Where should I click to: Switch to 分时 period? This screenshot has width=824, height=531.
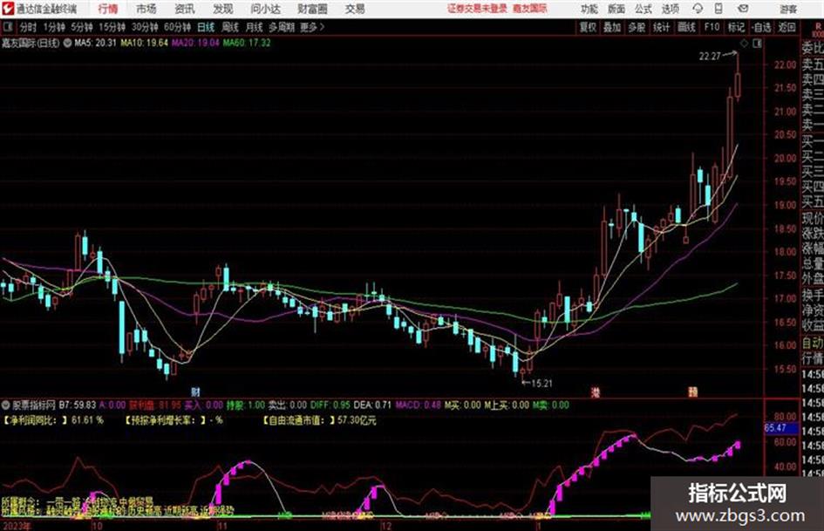28,27
